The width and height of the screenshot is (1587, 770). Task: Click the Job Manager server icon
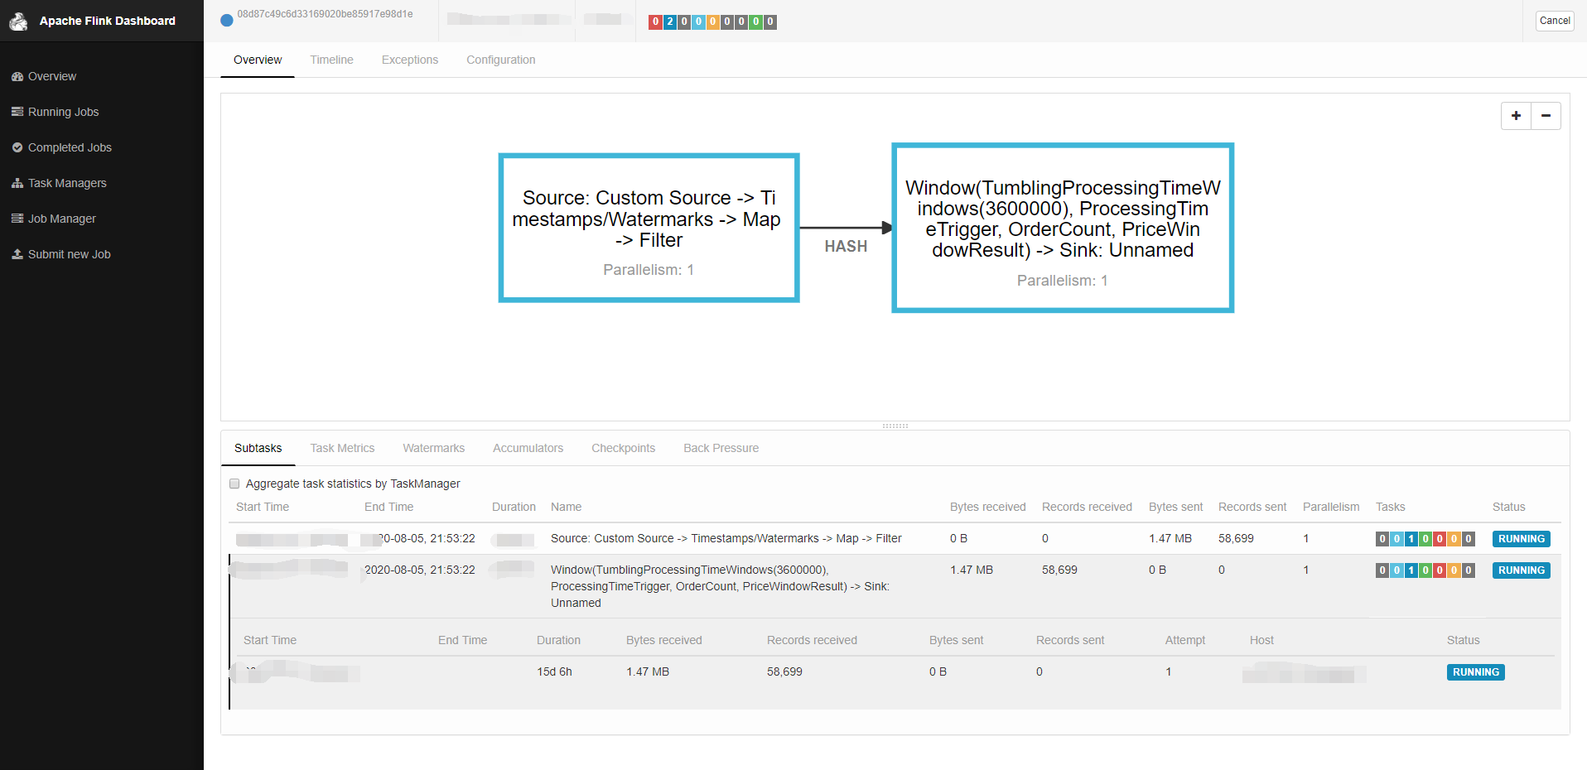[17, 219]
